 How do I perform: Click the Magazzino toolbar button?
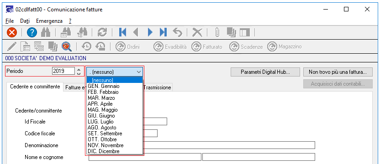point(284,46)
